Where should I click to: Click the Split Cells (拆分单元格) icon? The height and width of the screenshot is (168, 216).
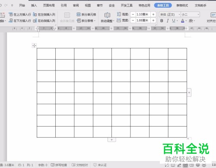pos(79,14)
